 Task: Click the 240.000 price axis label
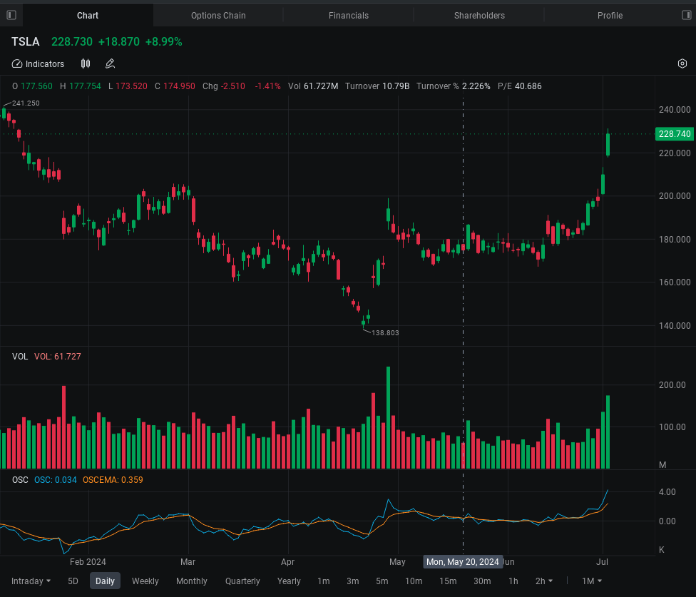coord(675,110)
